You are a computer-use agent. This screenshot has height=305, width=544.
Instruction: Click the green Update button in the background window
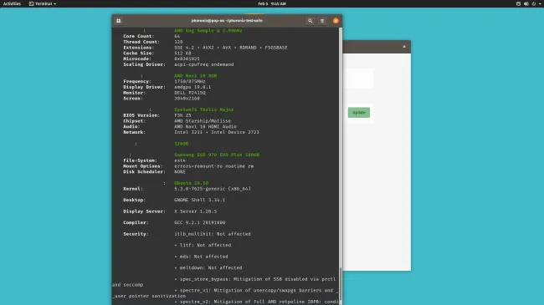point(359,112)
